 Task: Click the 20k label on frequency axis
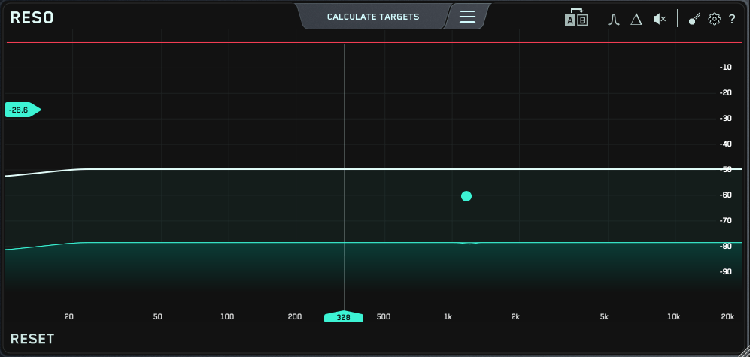(x=727, y=317)
